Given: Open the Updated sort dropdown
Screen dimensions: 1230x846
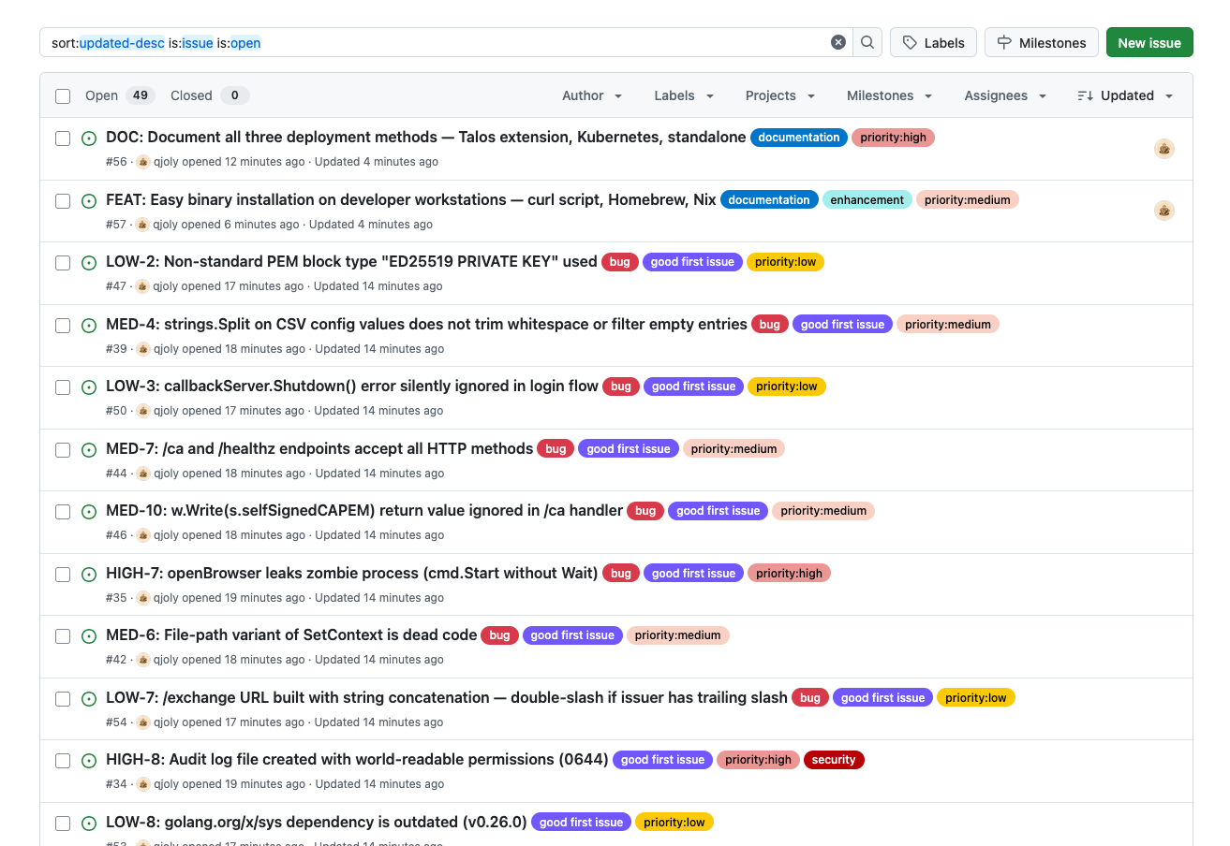Looking at the screenshot, I should [1125, 95].
